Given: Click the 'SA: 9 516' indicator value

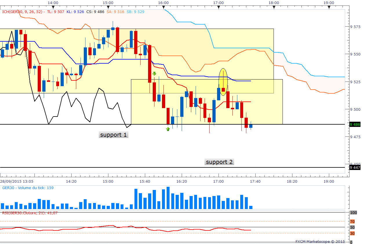Looking at the screenshot, I should [x=115, y=12].
